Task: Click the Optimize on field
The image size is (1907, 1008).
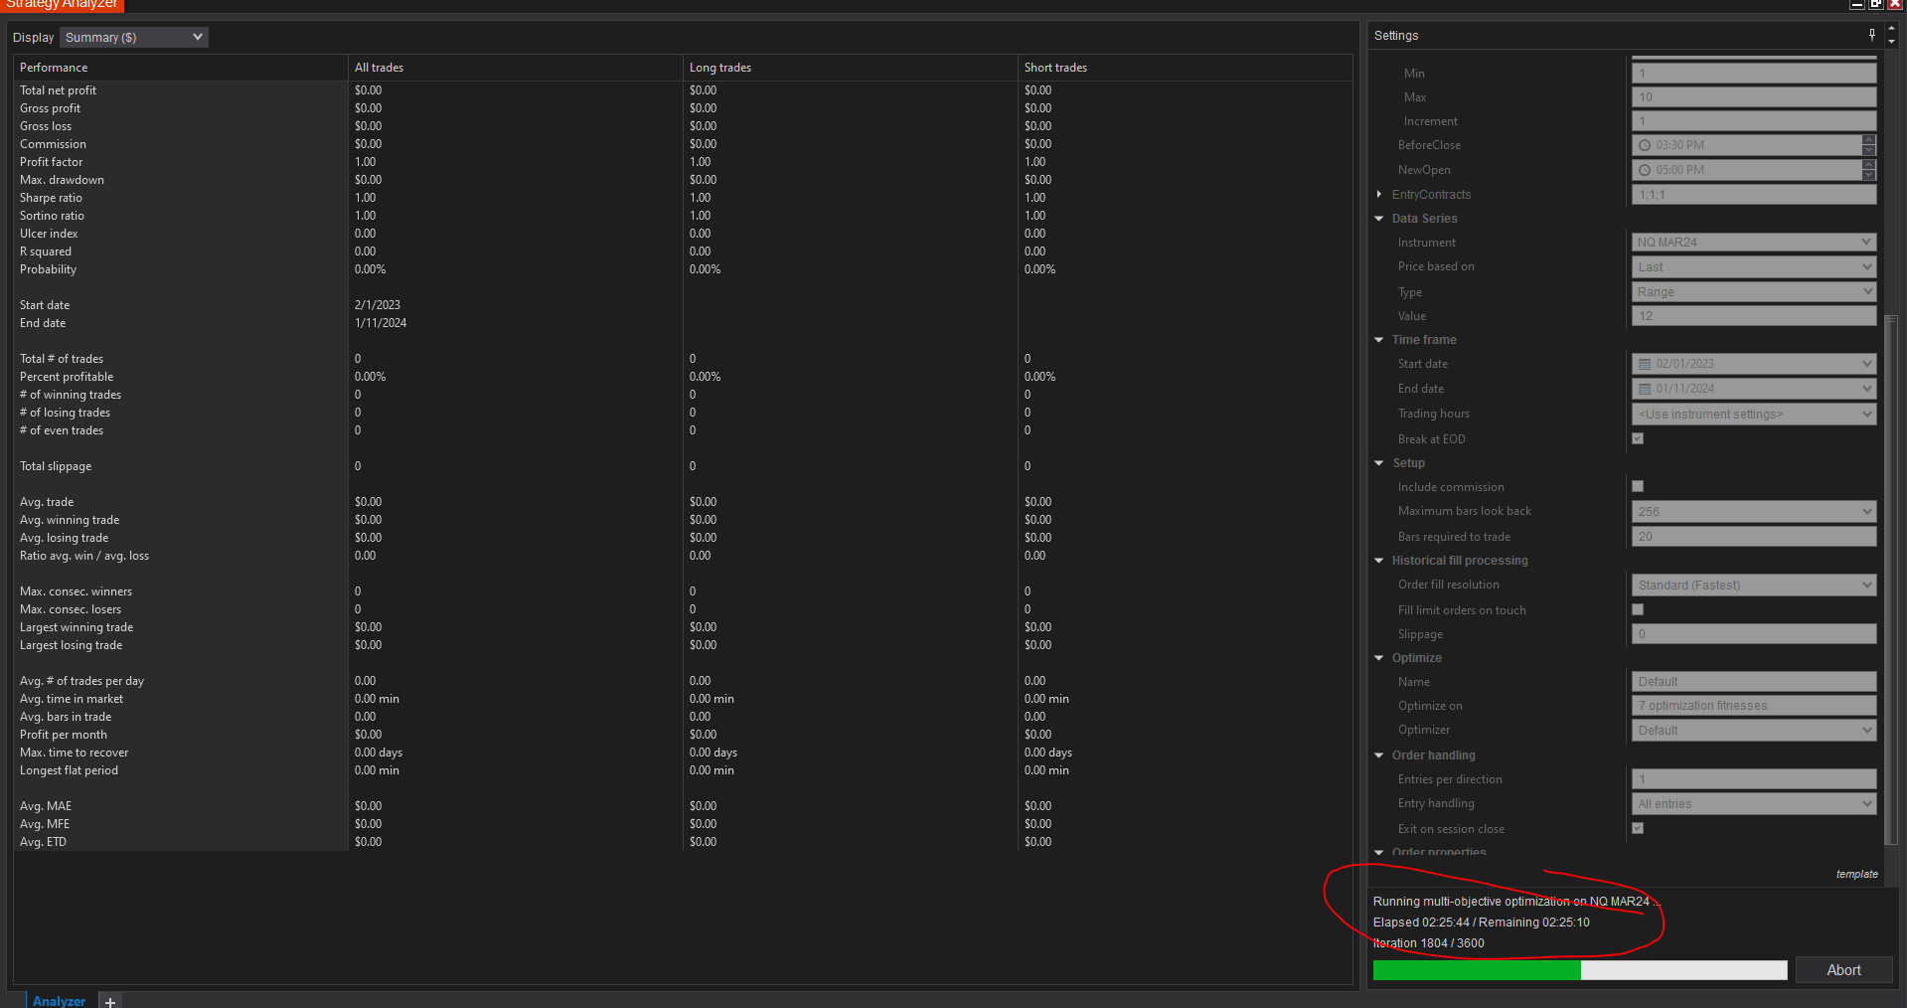Action: [1754, 705]
